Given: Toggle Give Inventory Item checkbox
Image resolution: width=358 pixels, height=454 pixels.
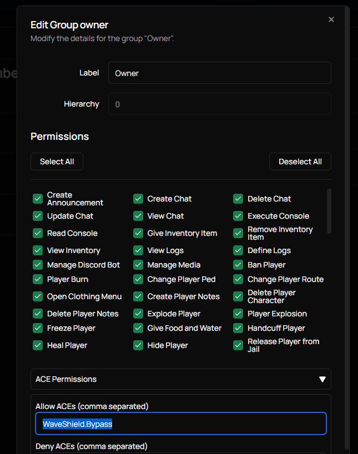Looking at the screenshot, I should (x=138, y=233).
